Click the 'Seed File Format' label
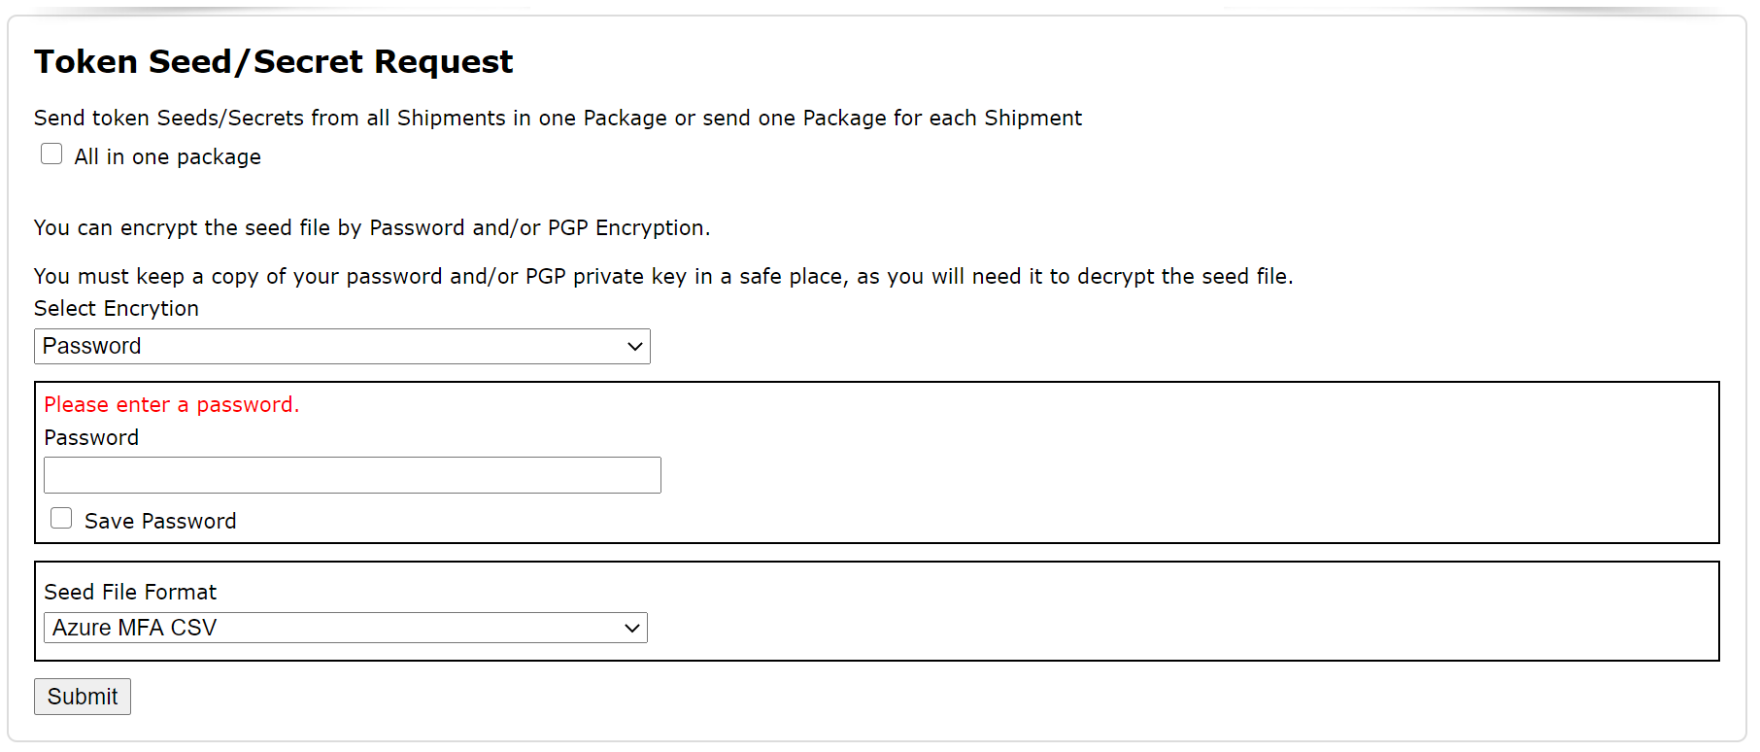This screenshot has height=752, width=1760. pos(130,593)
